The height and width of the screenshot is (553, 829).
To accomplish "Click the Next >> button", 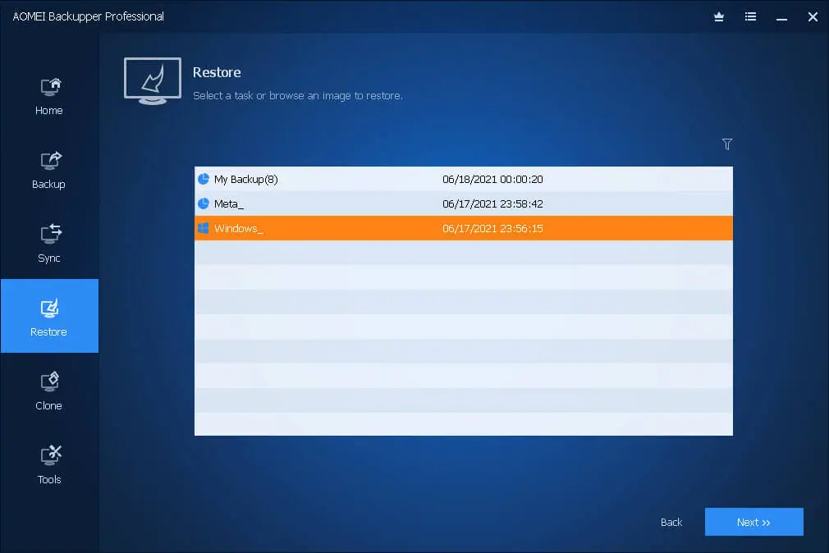I will 754,522.
